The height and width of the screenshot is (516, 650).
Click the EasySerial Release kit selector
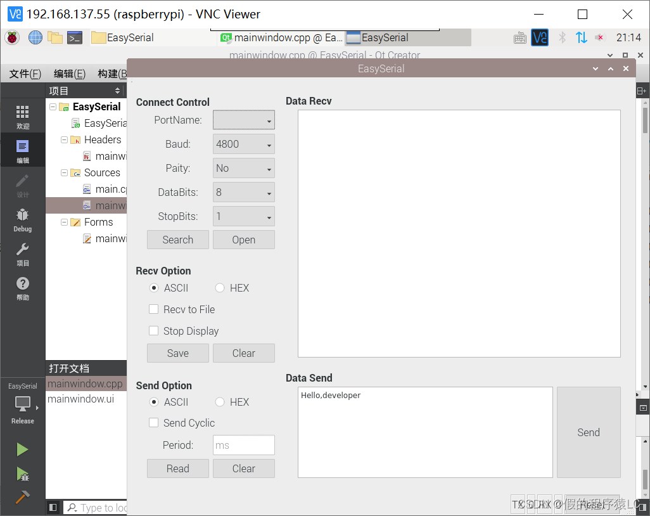[x=22, y=403]
